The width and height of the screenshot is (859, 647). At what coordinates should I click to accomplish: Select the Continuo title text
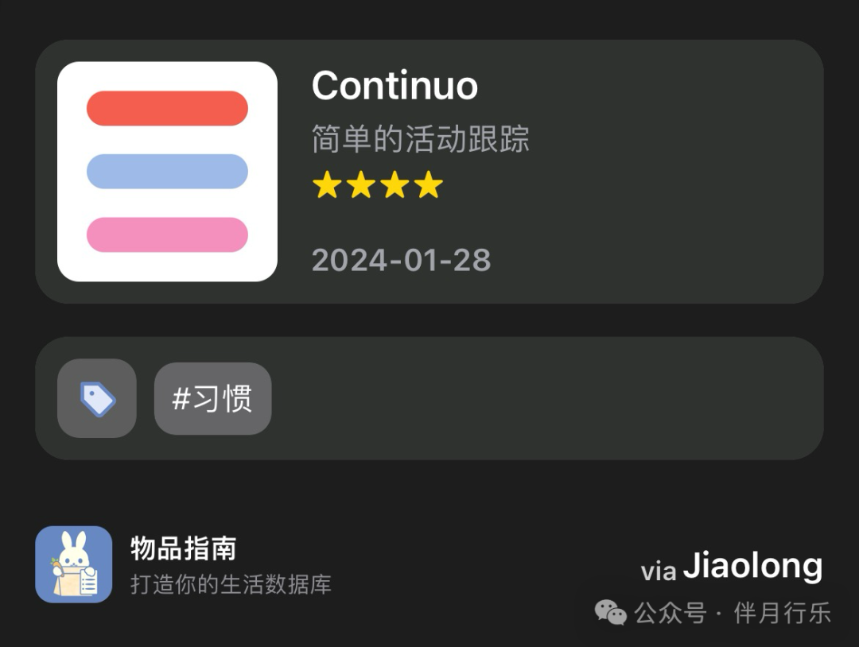pyautogui.click(x=395, y=85)
